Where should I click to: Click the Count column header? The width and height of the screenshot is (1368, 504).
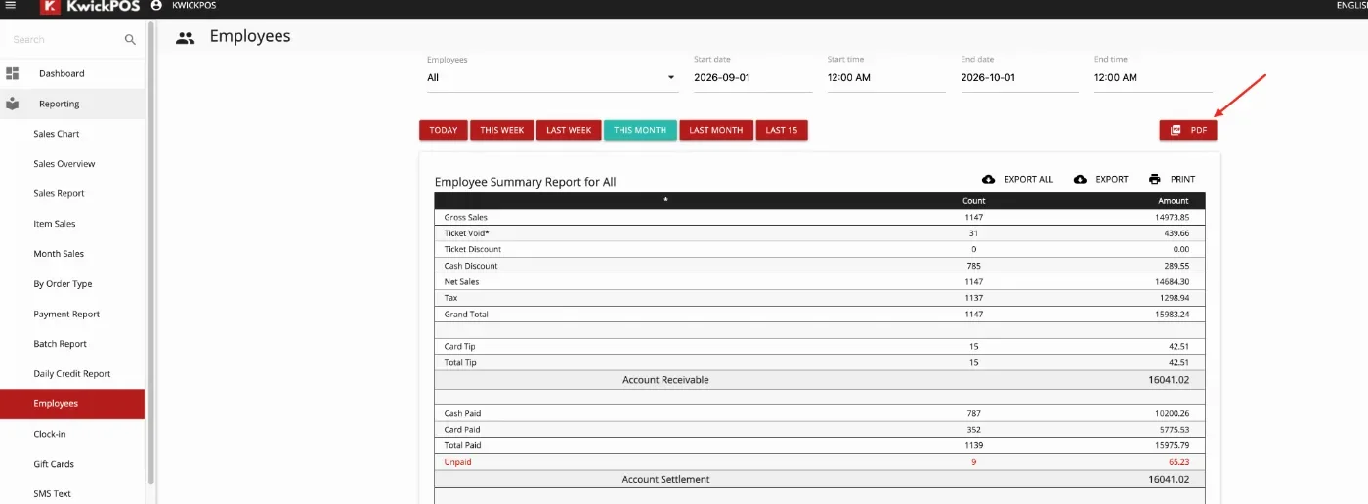[x=973, y=200]
